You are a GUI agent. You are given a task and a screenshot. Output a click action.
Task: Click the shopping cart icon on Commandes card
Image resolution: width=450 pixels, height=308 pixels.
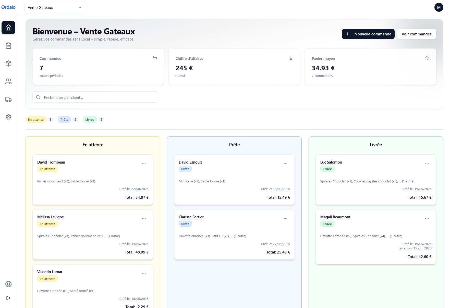[155, 58]
